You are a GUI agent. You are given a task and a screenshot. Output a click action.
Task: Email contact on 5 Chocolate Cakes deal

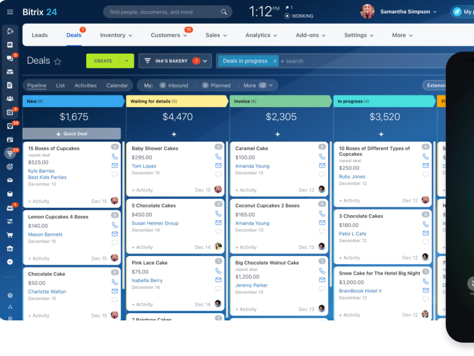pos(218,223)
